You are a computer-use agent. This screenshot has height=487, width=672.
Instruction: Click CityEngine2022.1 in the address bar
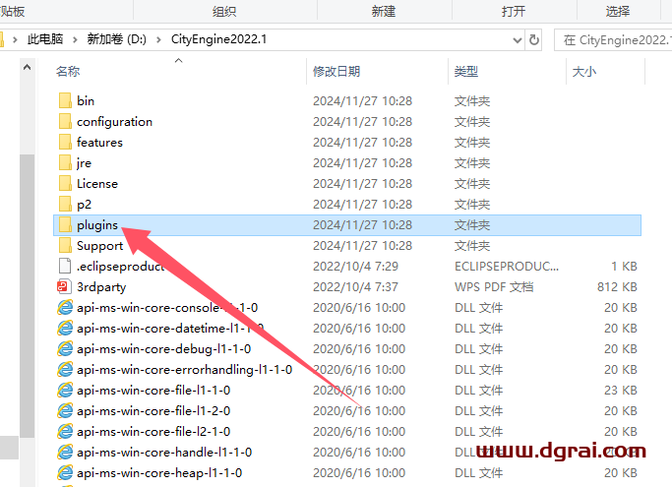pyautogui.click(x=218, y=39)
